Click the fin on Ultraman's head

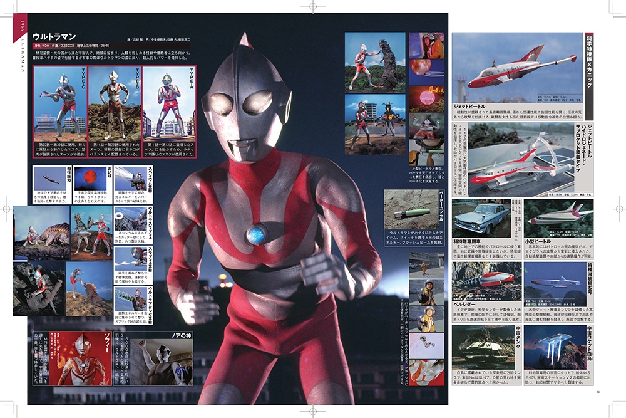(245, 39)
